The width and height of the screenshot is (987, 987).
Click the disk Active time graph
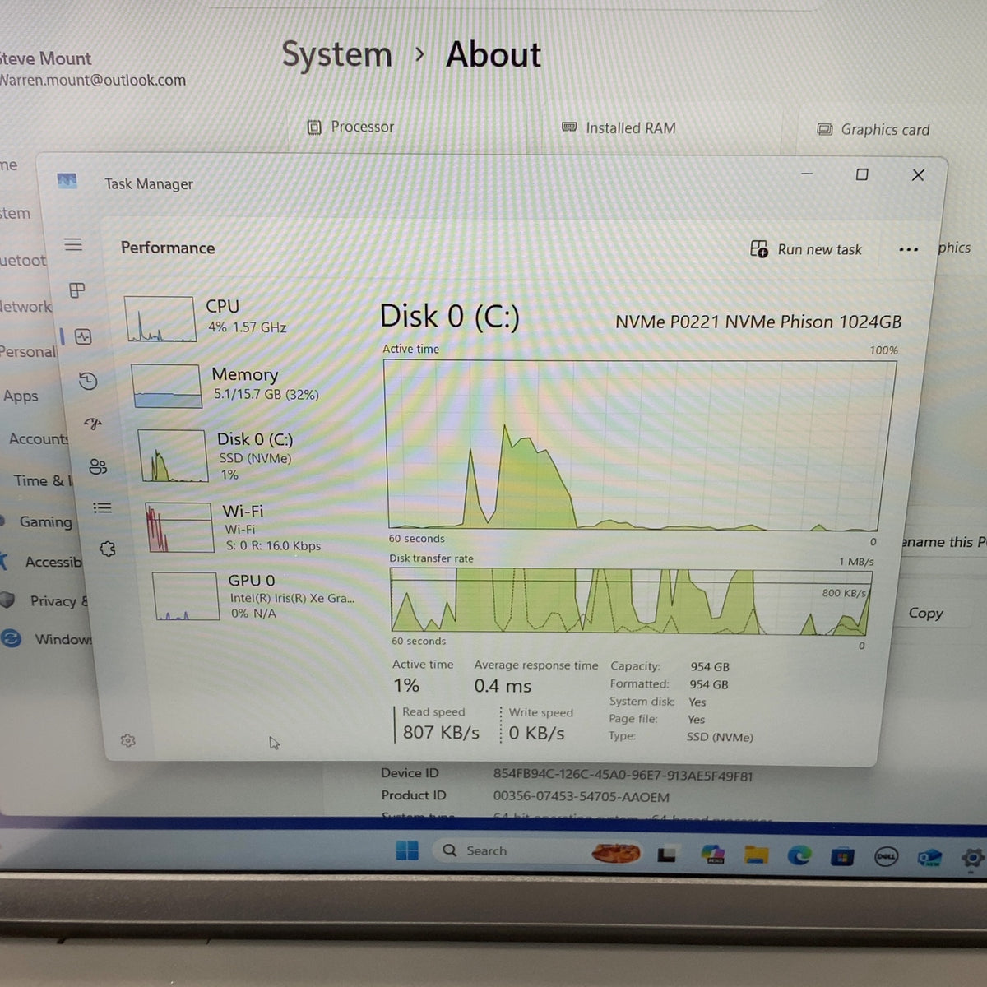(639, 445)
